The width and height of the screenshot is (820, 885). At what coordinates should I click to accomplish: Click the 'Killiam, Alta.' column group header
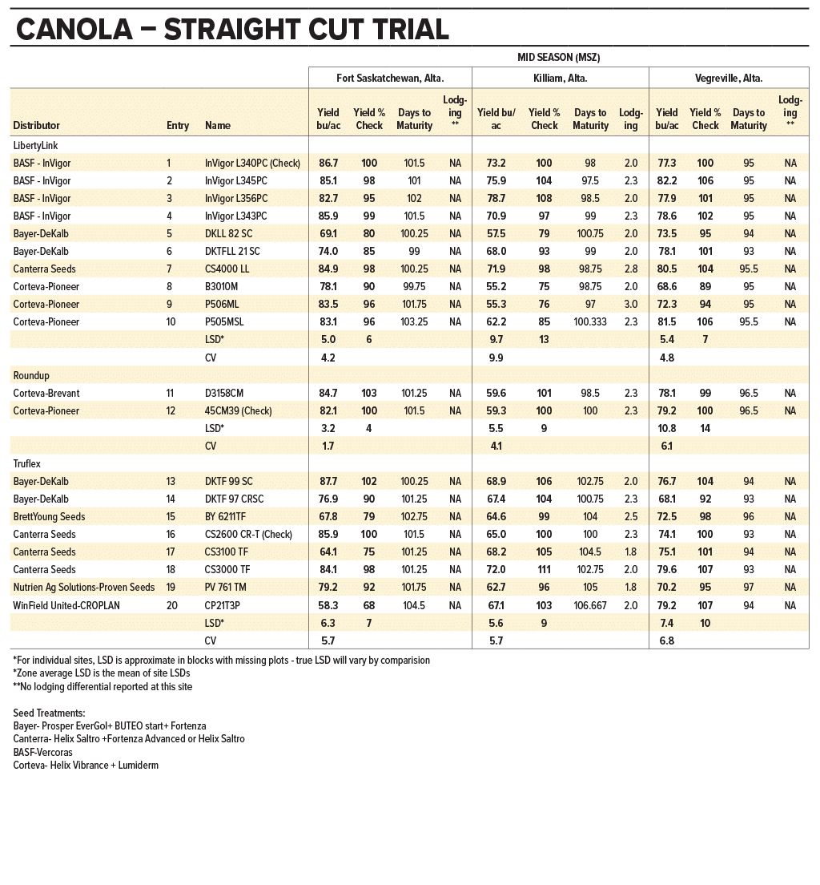pos(560,78)
